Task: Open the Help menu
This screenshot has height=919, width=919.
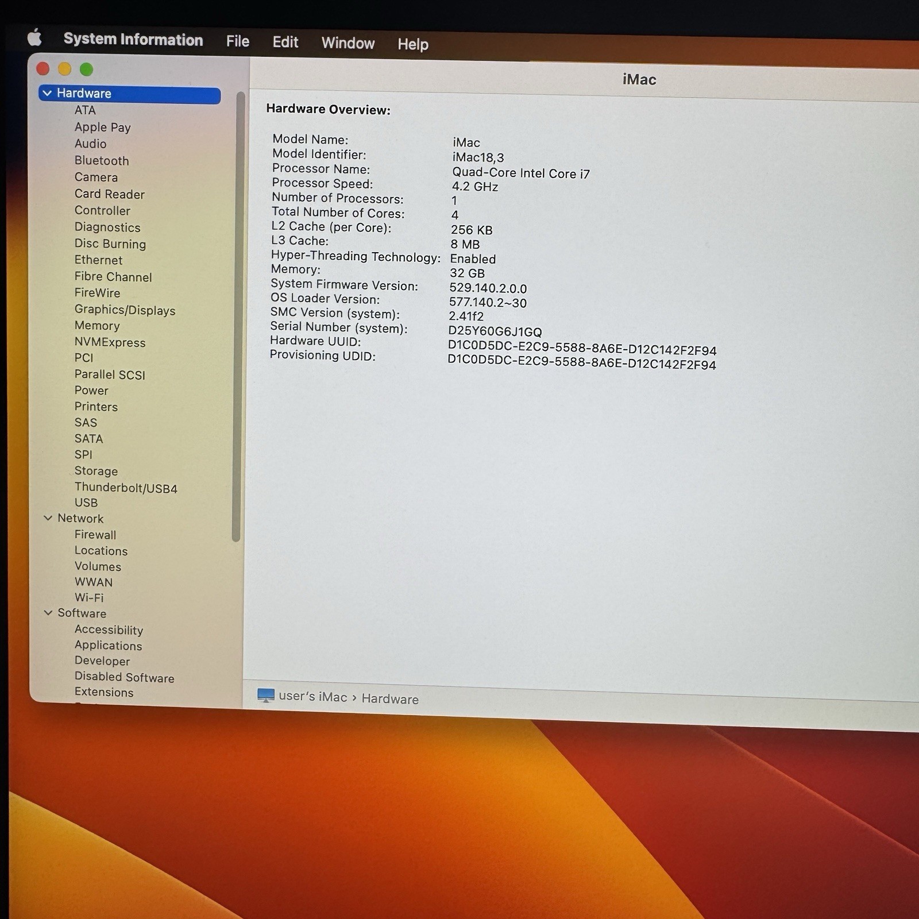Action: click(412, 44)
